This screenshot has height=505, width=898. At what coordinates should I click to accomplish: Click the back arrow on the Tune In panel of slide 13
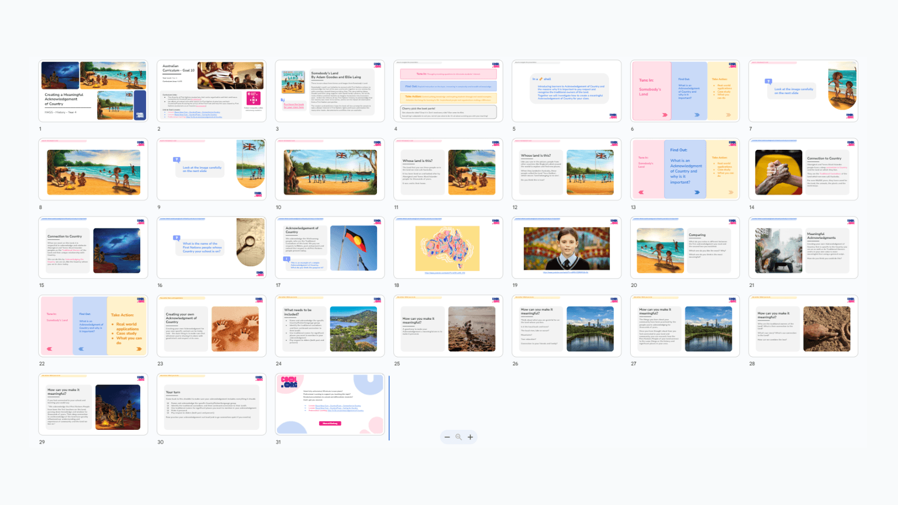coord(642,193)
